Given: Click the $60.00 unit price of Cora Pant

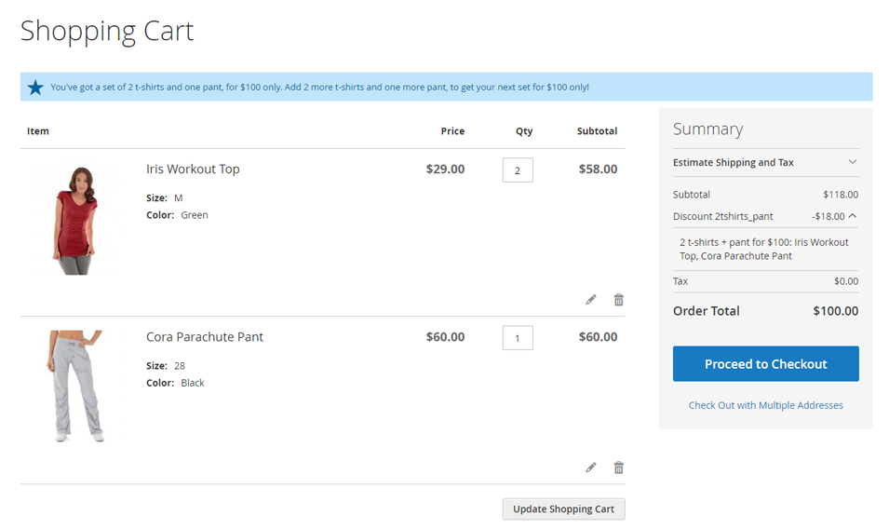Looking at the screenshot, I should click(x=445, y=337).
